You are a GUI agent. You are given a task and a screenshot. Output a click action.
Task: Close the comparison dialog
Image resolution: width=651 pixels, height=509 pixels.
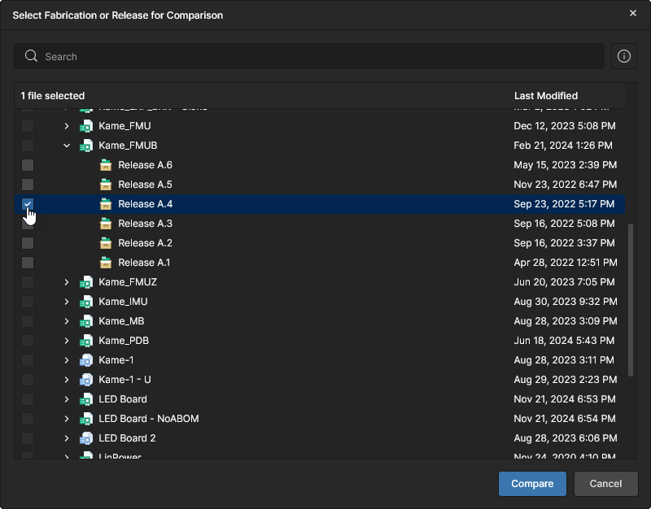pyautogui.click(x=633, y=13)
